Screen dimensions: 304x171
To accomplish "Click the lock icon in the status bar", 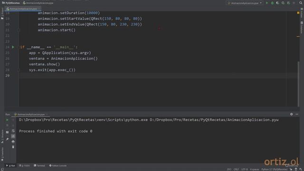I will [x=291, y=170].
